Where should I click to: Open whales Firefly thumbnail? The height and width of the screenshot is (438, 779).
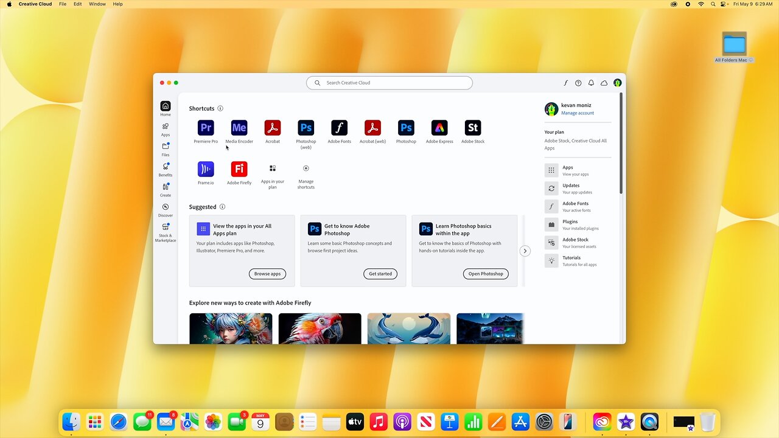click(x=409, y=328)
